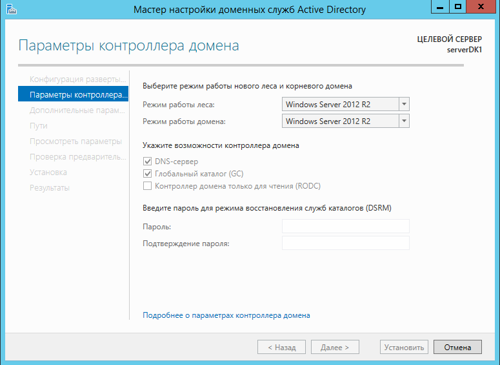The image size is (500, 365).
Task: Toggle the Глобальный каталог (GC) checkbox
Action: pyautogui.click(x=147, y=173)
